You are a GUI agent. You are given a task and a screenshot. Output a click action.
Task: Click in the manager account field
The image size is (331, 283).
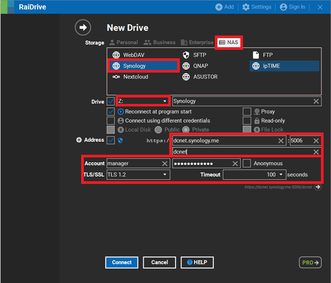coord(133,164)
